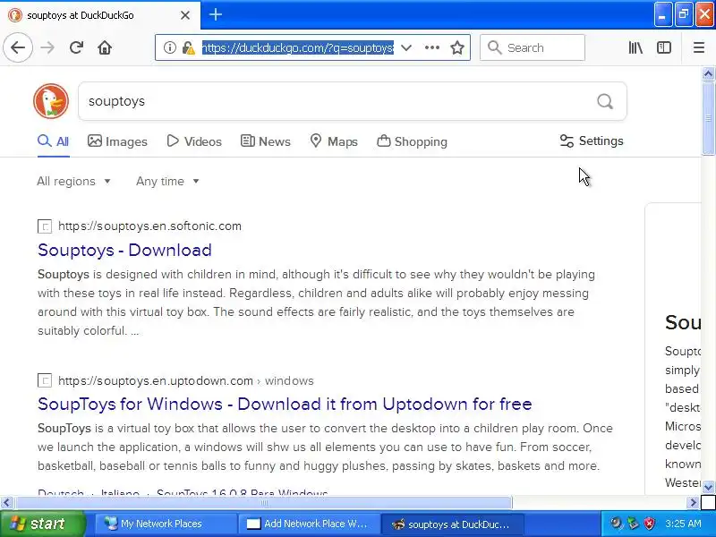This screenshot has width=716, height=537.
Task: Switch to the Shopping tab
Action: coord(412,141)
